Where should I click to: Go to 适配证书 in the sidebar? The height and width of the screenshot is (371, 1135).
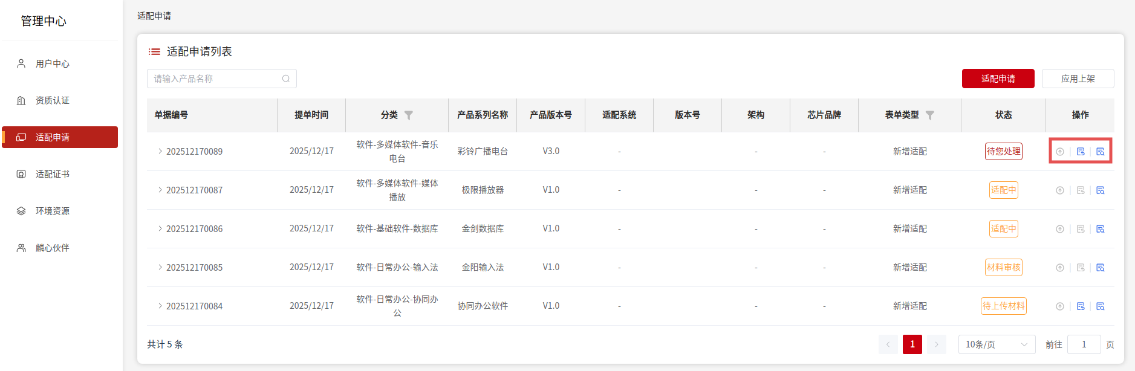(52, 174)
